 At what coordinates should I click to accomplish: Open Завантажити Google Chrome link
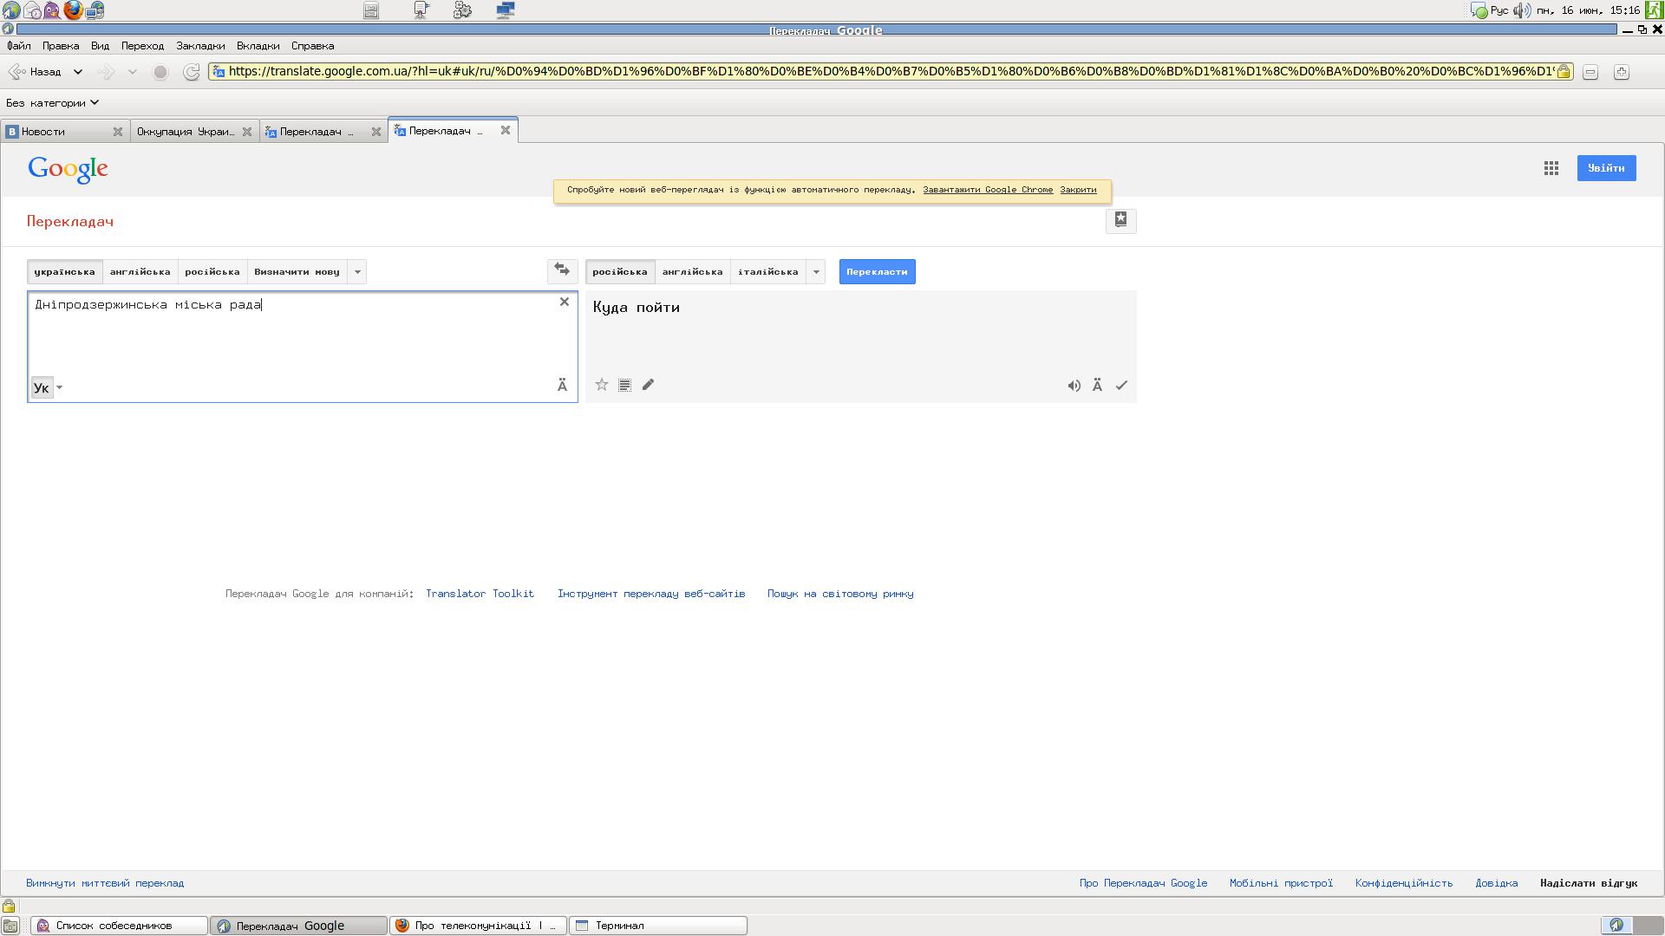click(987, 190)
